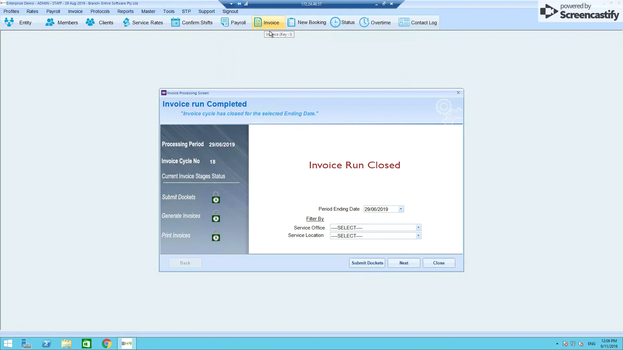
Task: Open the STP menu
Action: 186,11
